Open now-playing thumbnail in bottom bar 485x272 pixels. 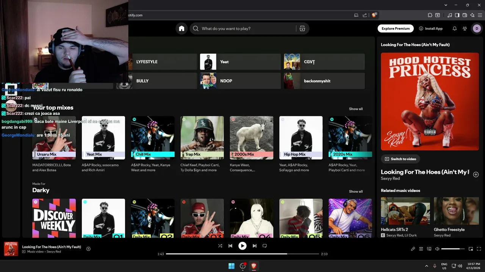coord(11,249)
